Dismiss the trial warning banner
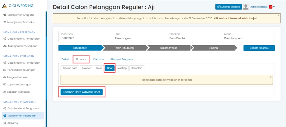The width and height of the screenshot is (286, 127). [x=278, y=16]
